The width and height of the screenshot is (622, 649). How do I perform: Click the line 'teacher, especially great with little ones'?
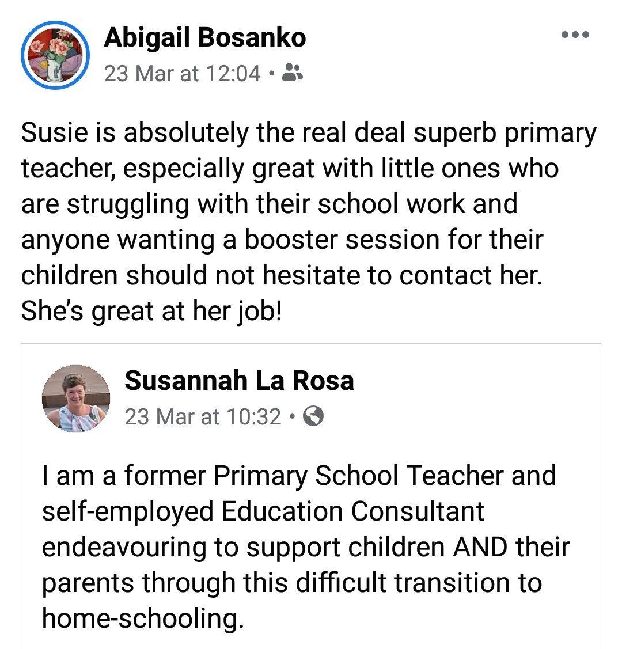(x=290, y=169)
